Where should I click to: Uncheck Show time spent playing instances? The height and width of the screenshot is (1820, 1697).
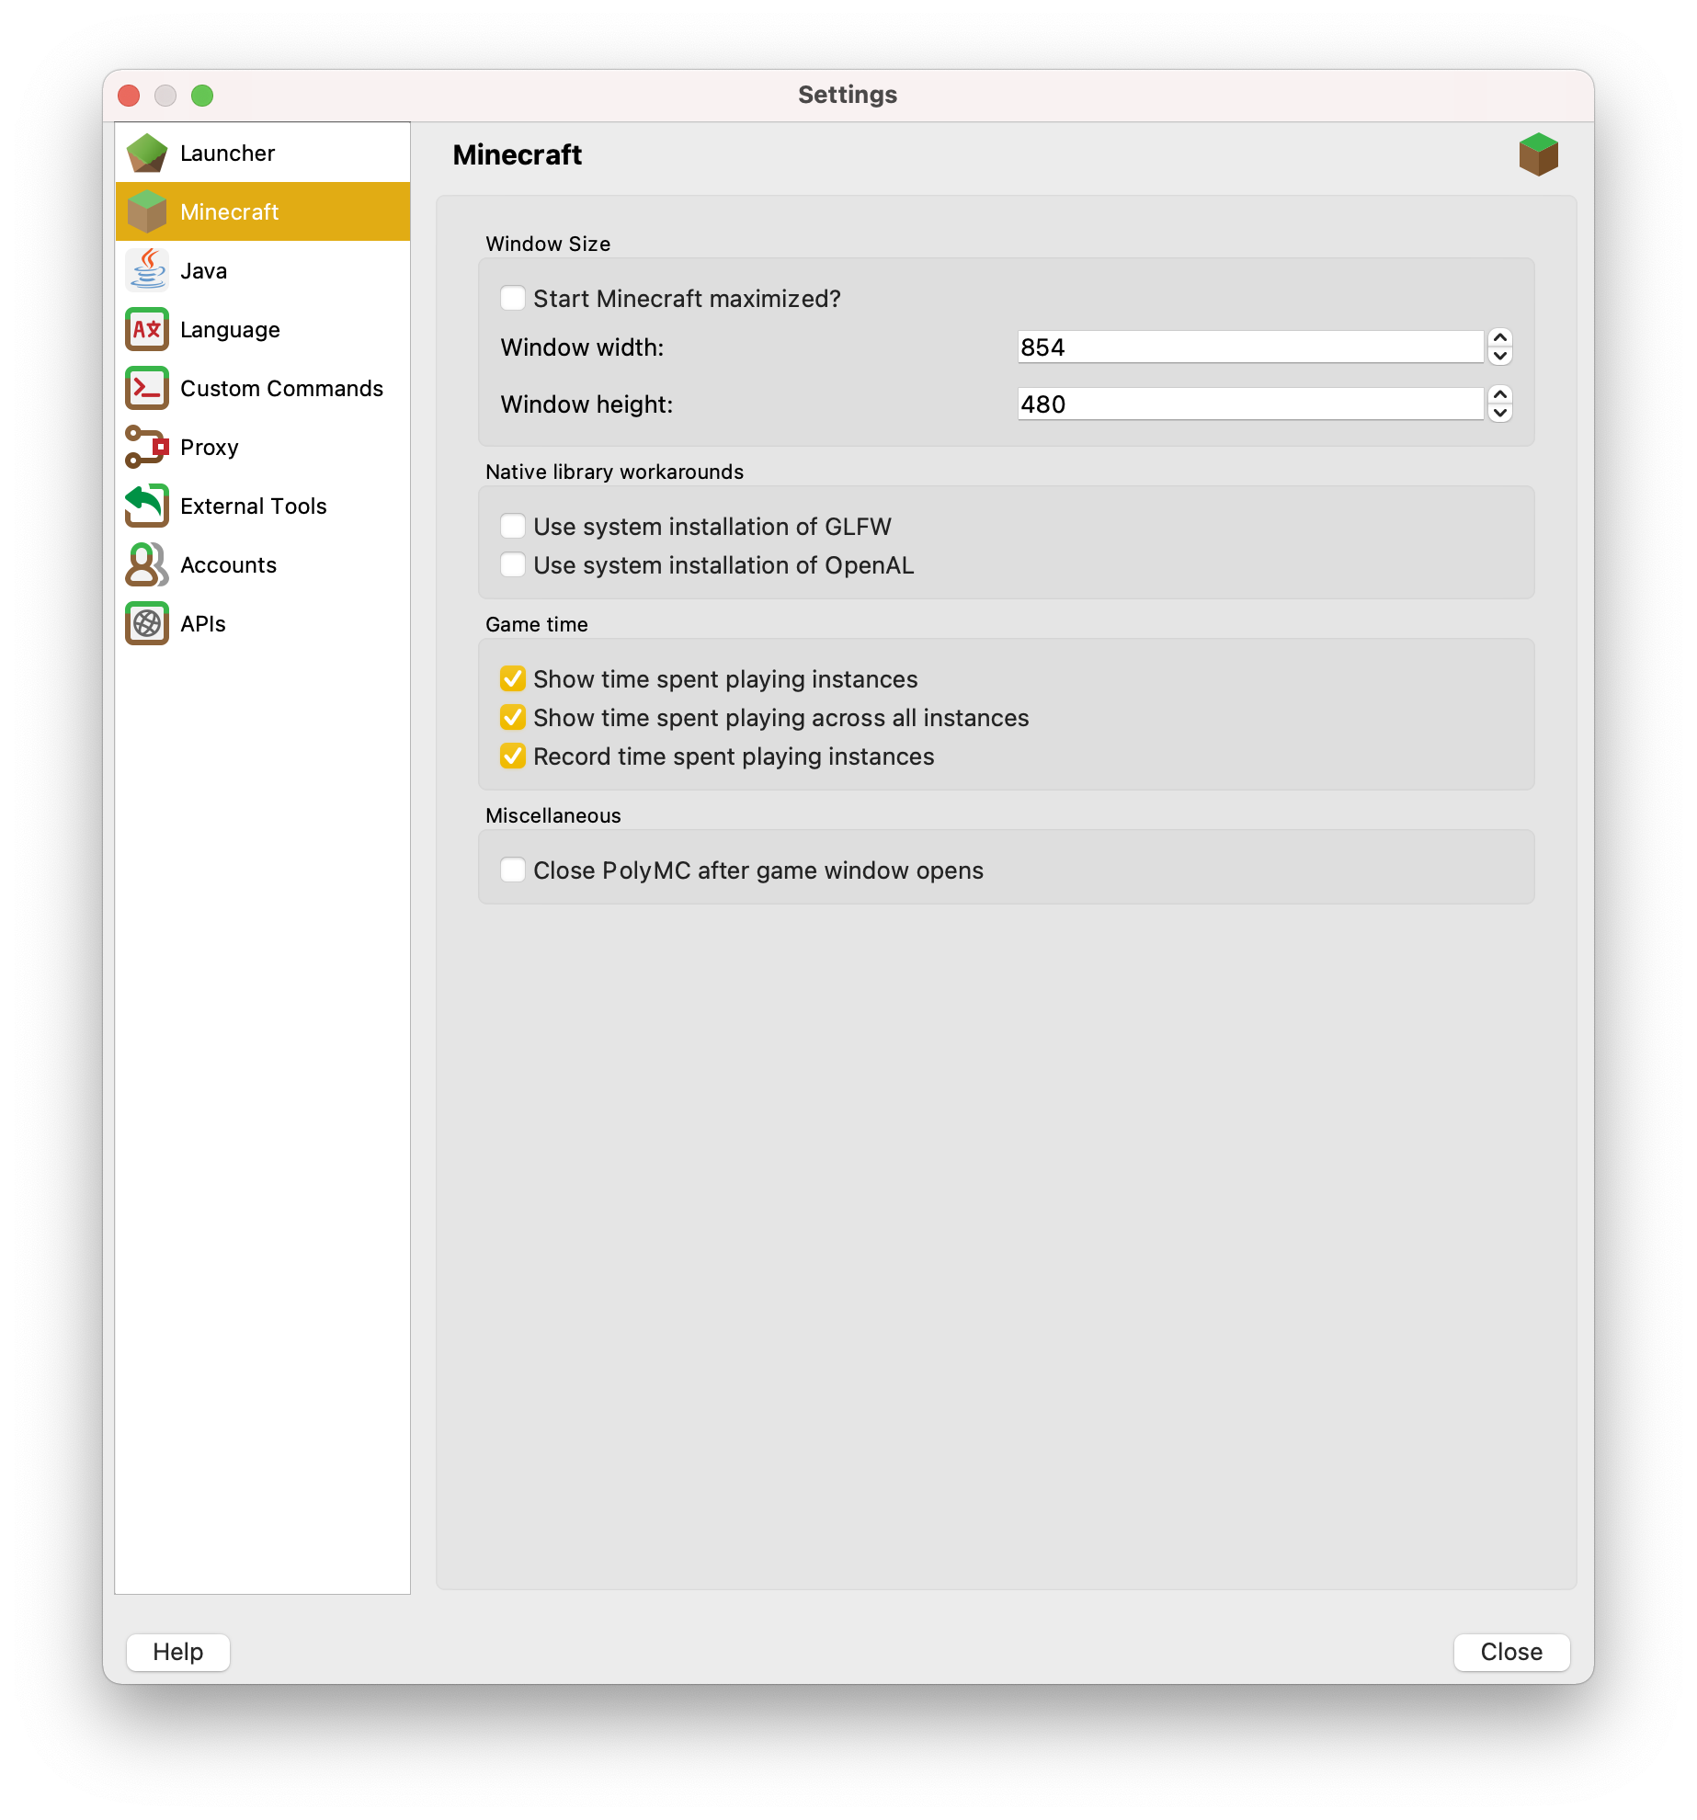(513, 678)
